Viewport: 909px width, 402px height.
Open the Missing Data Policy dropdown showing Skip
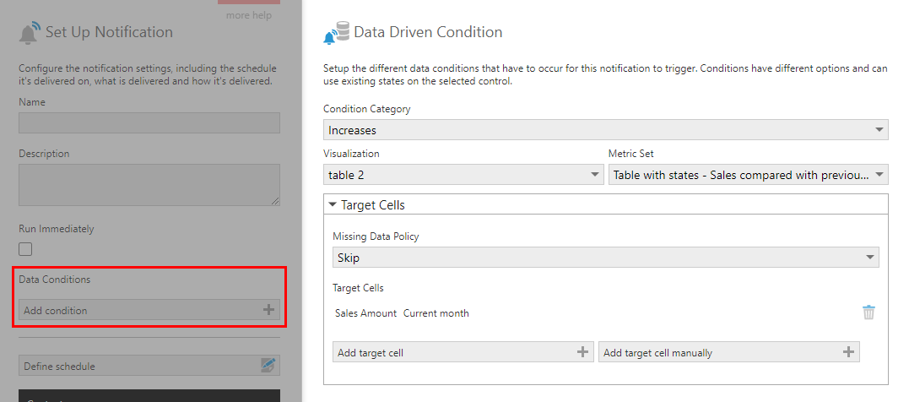605,258
